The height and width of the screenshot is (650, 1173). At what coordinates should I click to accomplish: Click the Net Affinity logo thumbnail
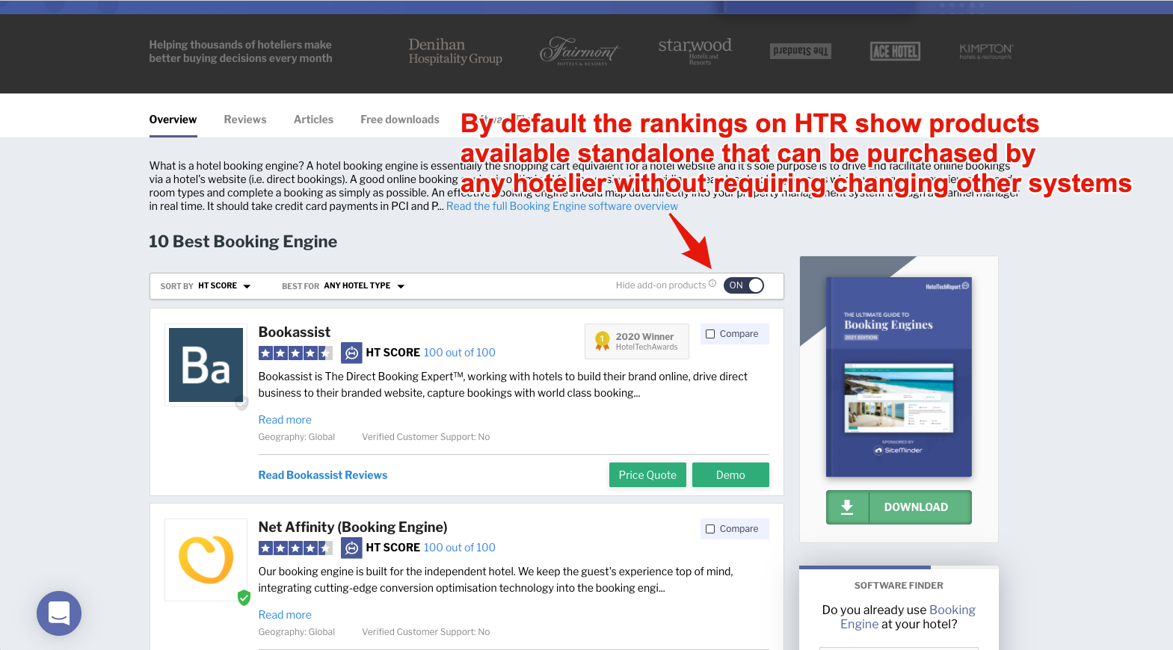tap(206, 560)
